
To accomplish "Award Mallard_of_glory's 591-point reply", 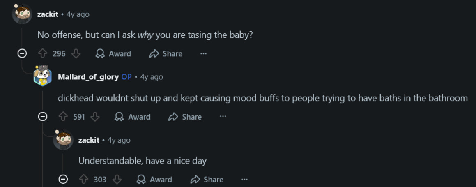I will (133, 117).
